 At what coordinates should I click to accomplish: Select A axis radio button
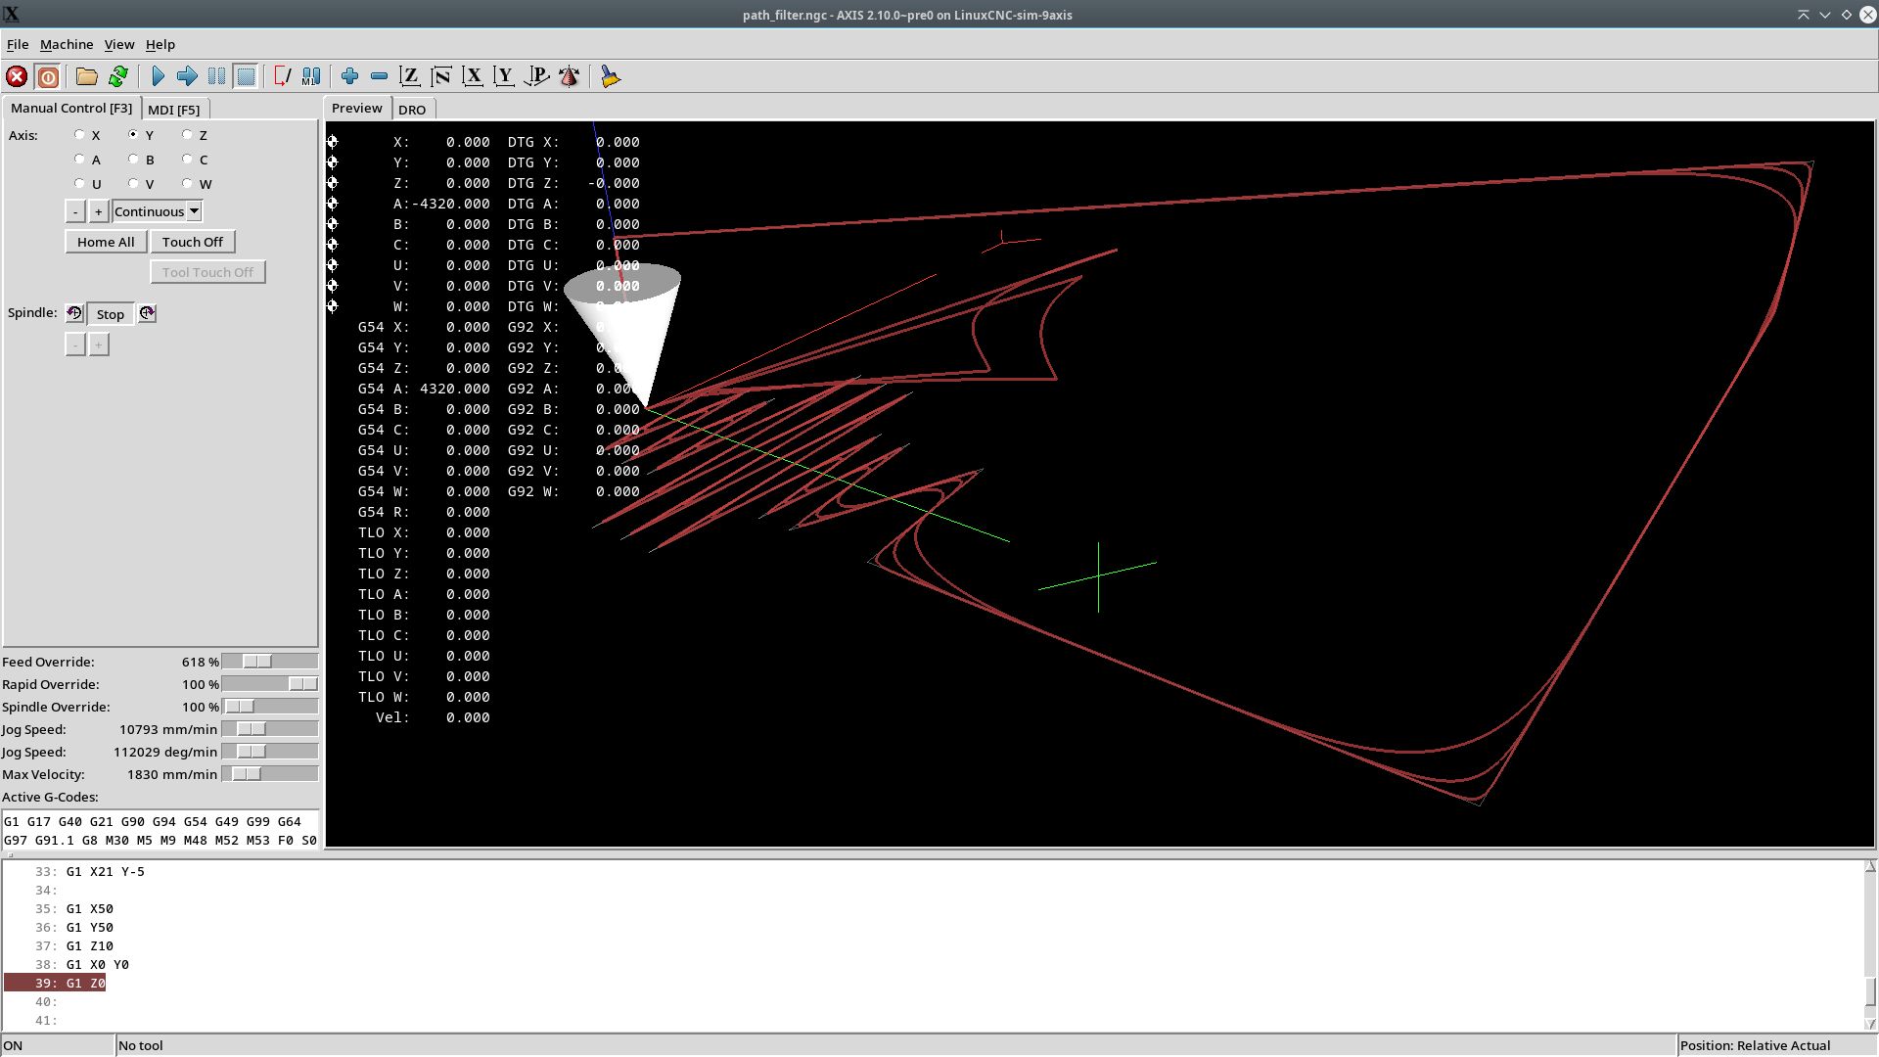coord(80,160)
